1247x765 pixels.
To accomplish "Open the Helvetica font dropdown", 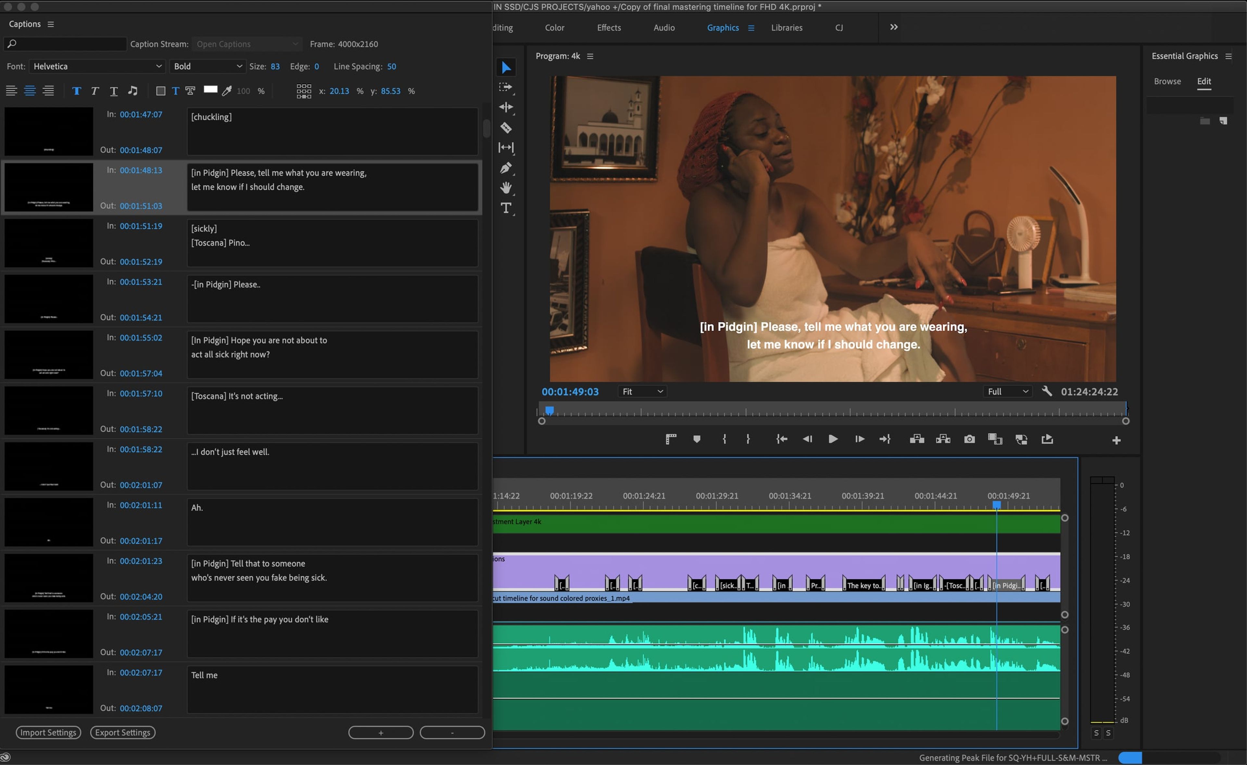I will click(x=97, y=66).
